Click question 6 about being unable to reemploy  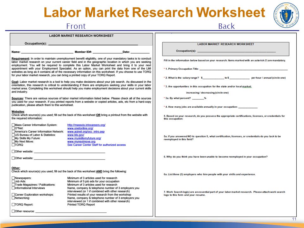pyautogui.click(x=216, y=157)
